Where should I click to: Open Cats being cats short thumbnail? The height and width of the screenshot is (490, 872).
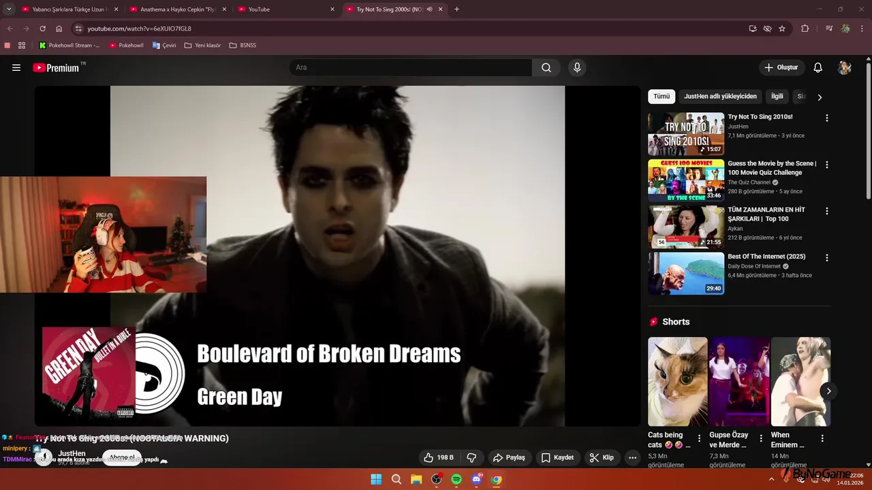(x=678, y=382)
